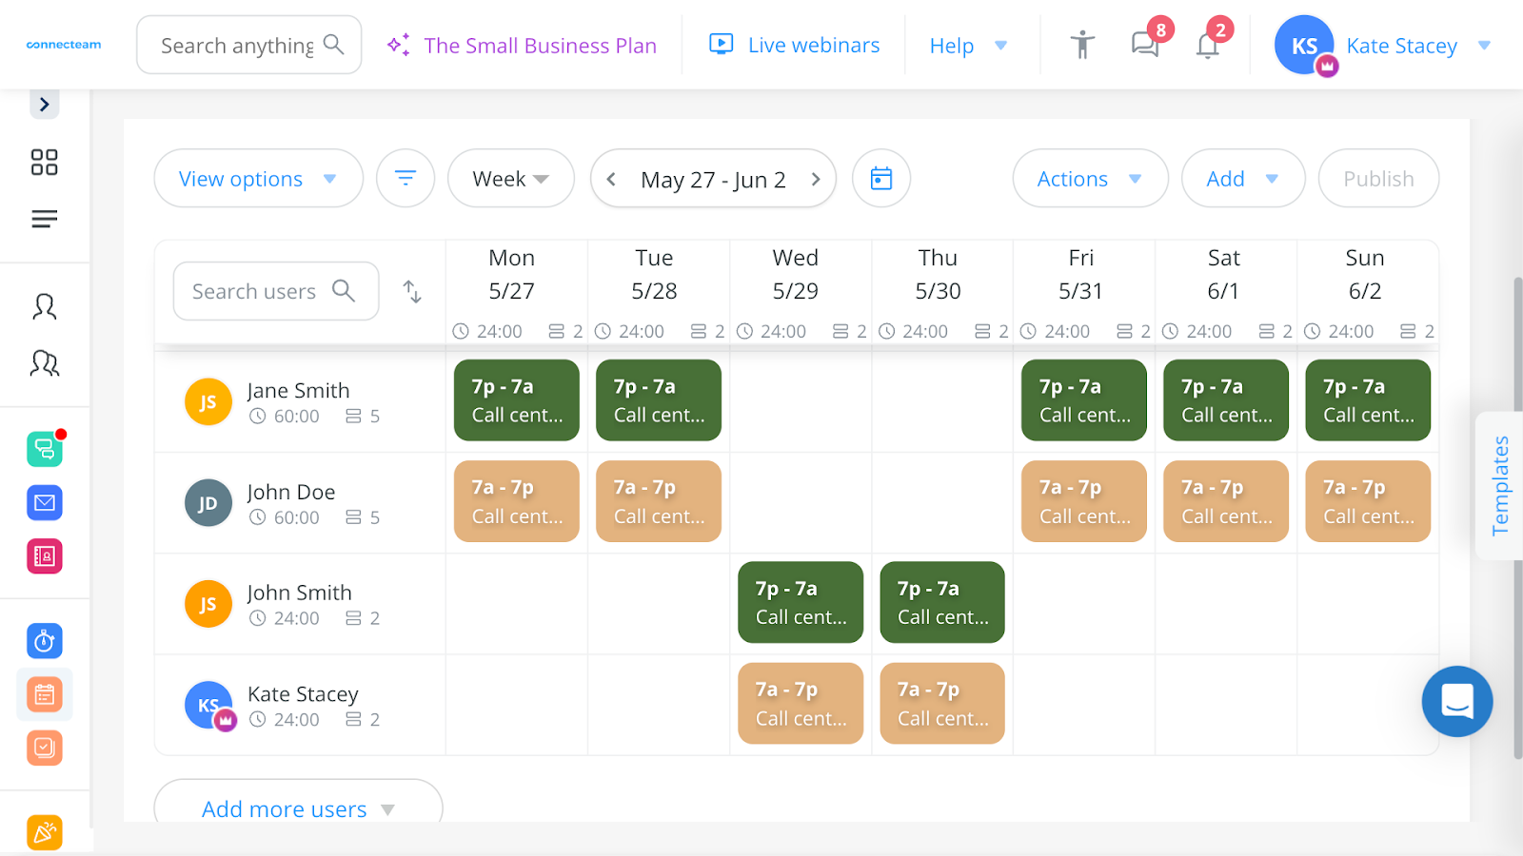The image size is (1523, 856).
Task: Open the Live webinars menu item
Action: point(795,44)
